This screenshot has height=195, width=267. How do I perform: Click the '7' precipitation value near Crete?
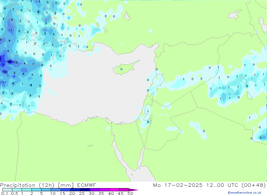click(x=33, y=64)
